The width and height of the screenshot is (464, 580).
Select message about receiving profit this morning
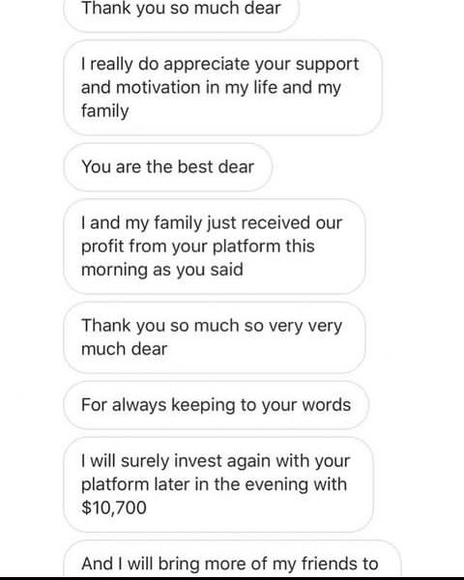(215, 246)
